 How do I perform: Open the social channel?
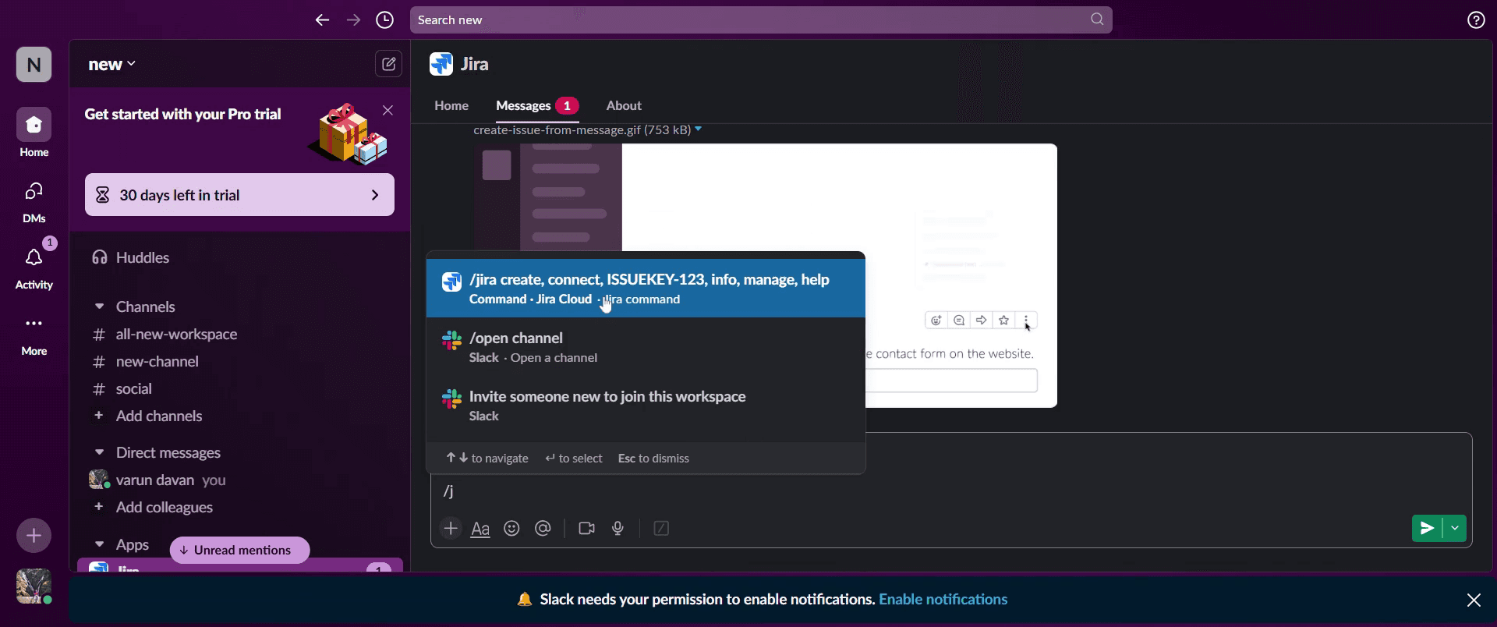134,388
